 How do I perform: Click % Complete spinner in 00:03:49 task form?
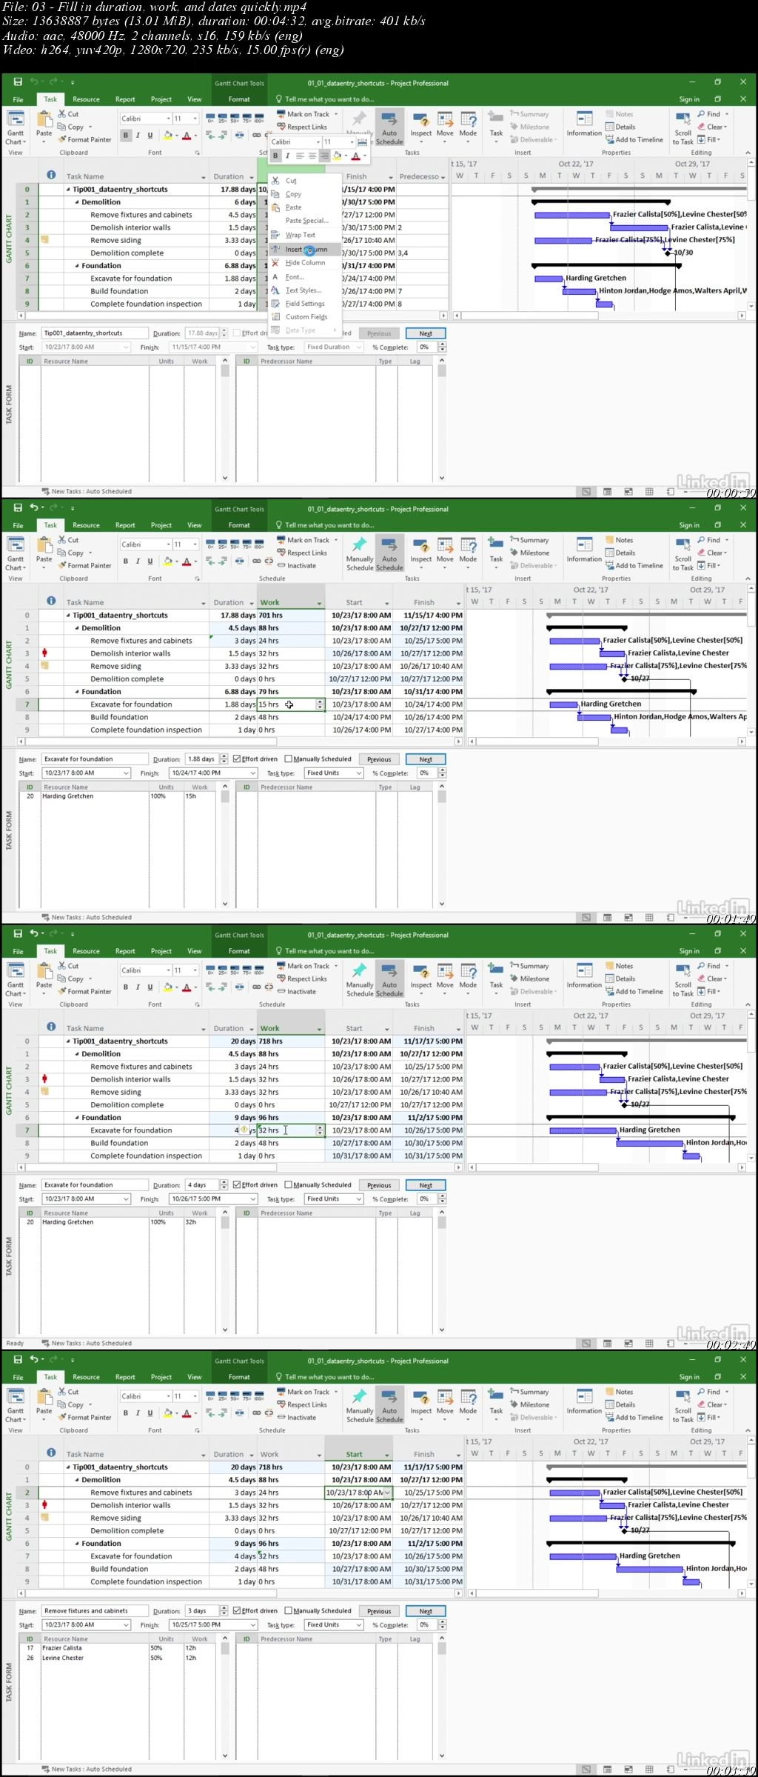pyautogui.click(x=442, y=1624)
